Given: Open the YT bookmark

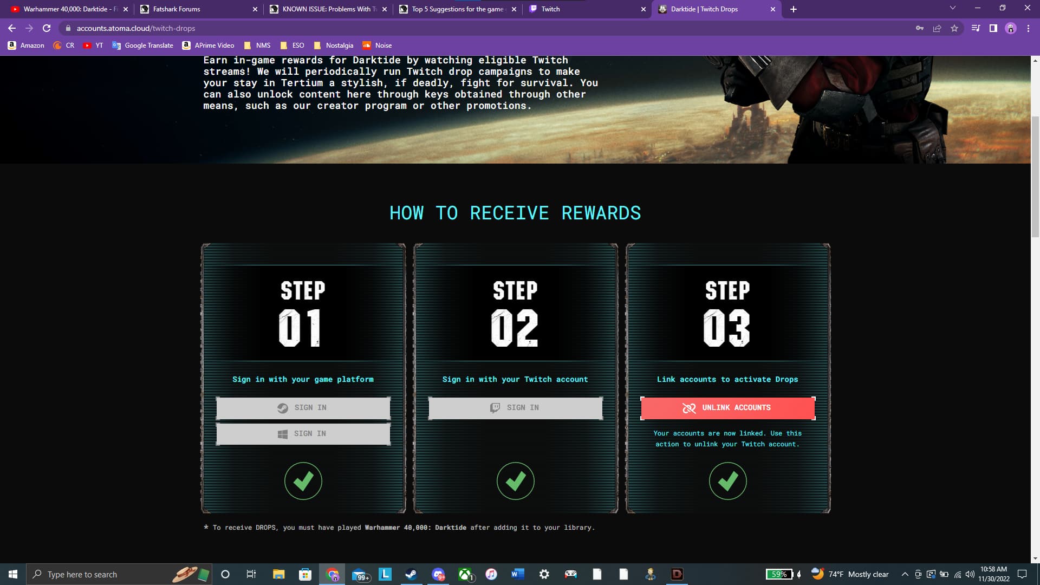Looking at the screenshot, I should (93, 45).
